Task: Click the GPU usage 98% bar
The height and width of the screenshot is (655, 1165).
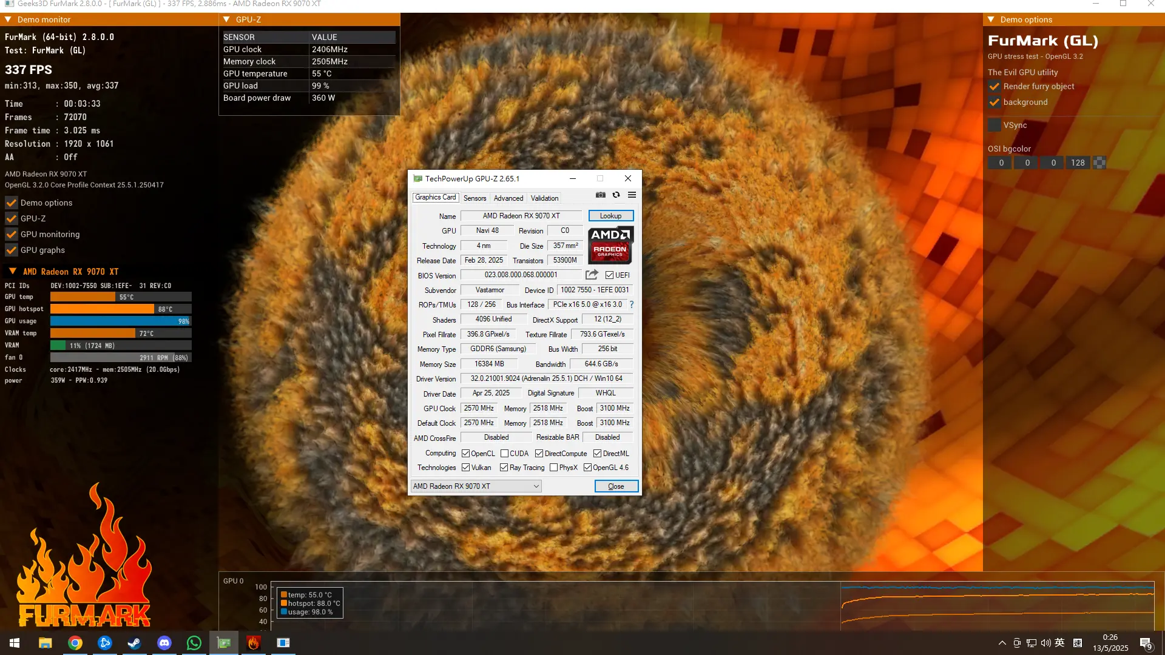Action: pyautogui.click(x=121, y=321)
